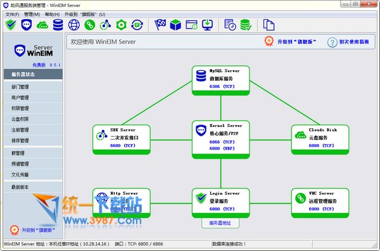
Task: Select the green database with checkmark icon
Action: (246, 25)
